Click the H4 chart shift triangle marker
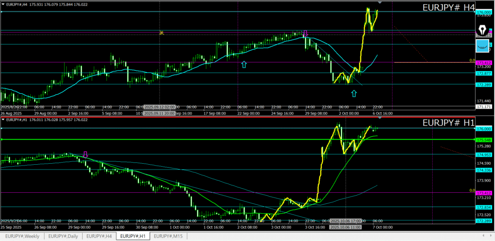This screenshot has width=495, height=241. pos(379,3)
